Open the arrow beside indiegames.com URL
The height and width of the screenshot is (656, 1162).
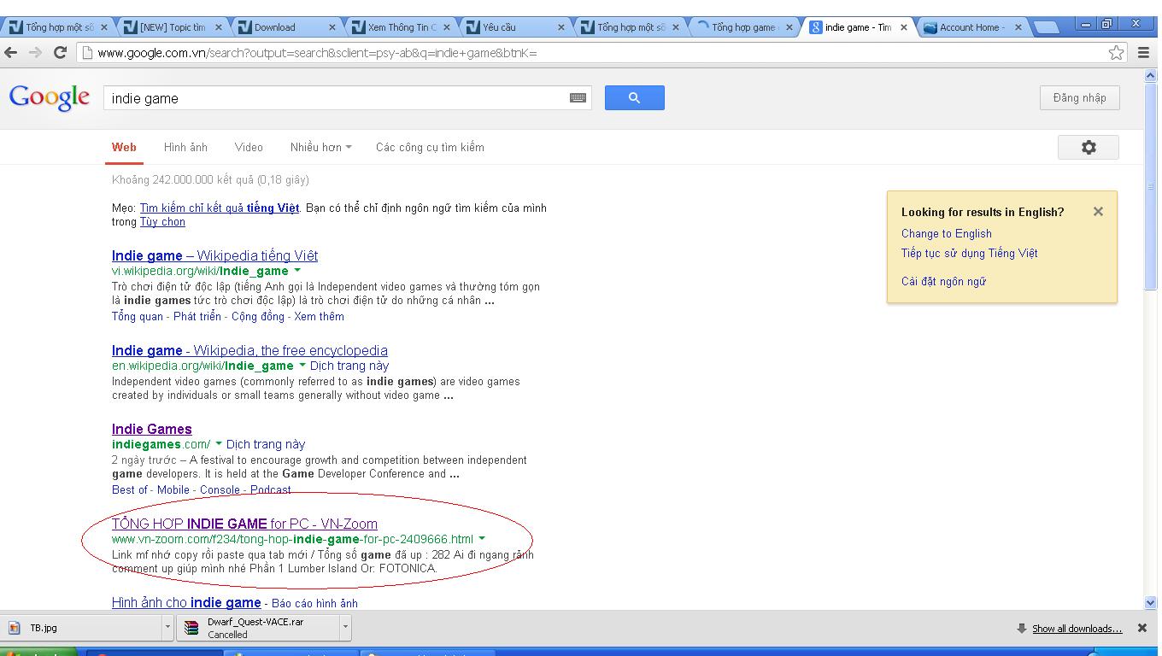(218, 444)
